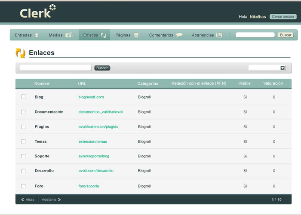Click the '0' rating in the Temas row
This screenshot has height=215, width=301.
pyautogui.click(x=274, y=141)
